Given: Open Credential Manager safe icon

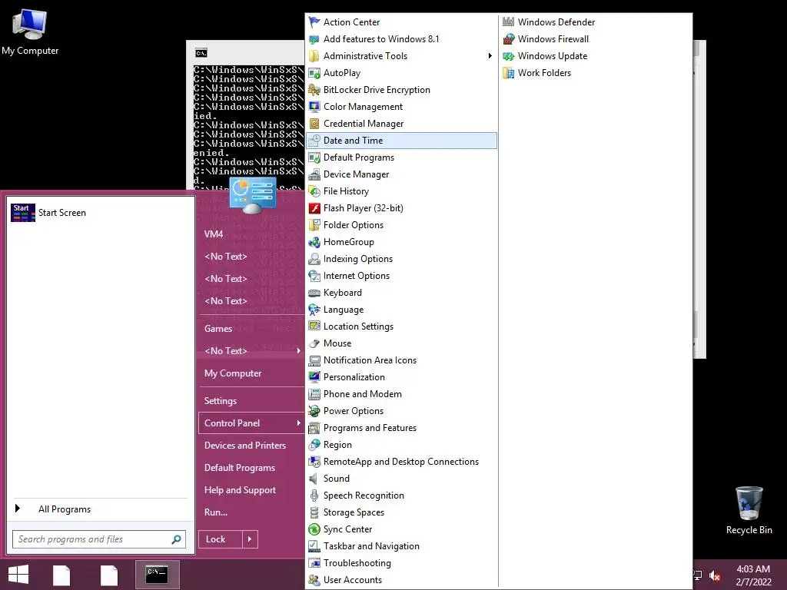Looking at the screenshot, I should pyautogui.click(x=314, y=124).
